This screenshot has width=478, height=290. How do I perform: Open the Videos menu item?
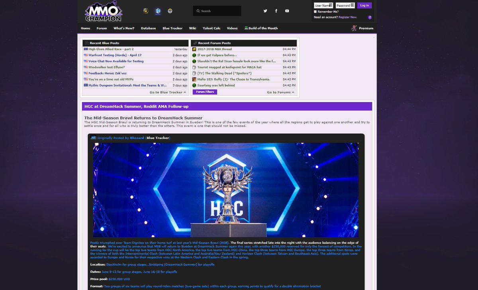click(x=232, y=28)
